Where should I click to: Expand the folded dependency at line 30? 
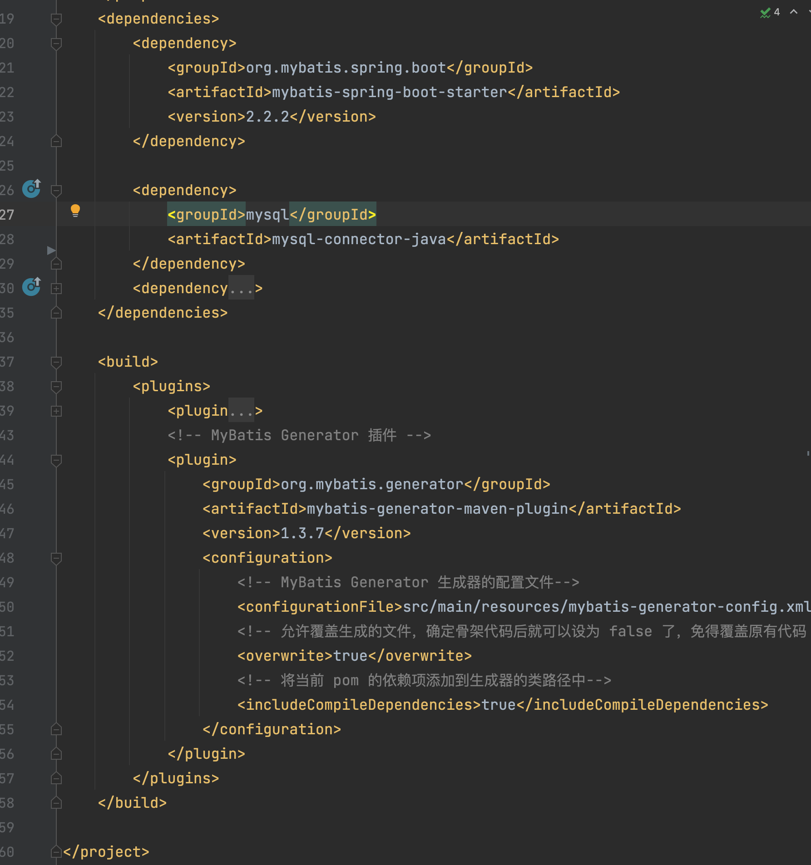tap(56, 289)
